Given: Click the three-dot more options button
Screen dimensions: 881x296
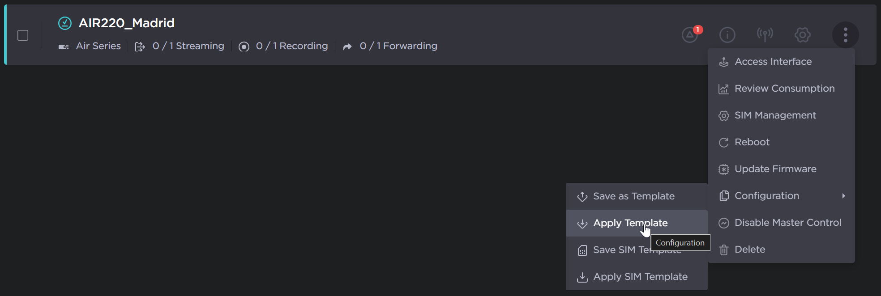Looking at the screenshot, I should 845,35.
